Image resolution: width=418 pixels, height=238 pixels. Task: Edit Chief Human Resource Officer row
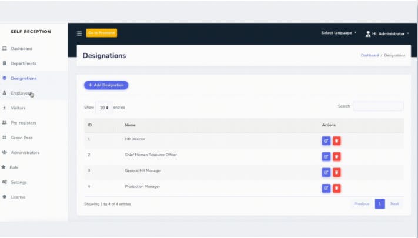click(326, 156)
